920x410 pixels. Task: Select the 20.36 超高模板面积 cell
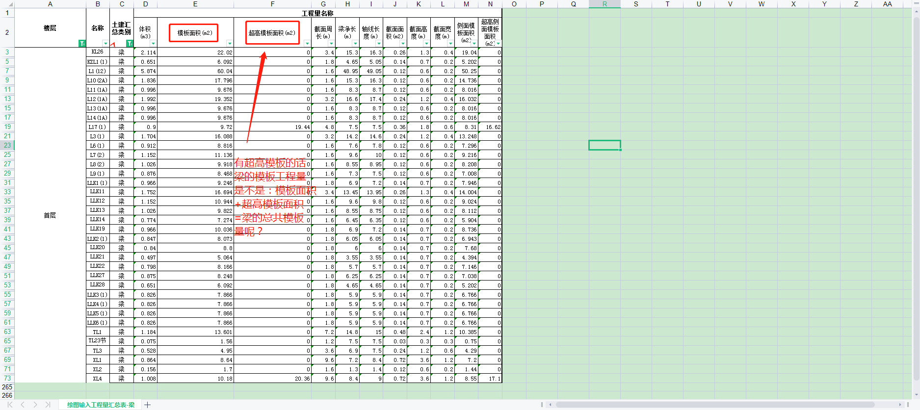(272, 379)
